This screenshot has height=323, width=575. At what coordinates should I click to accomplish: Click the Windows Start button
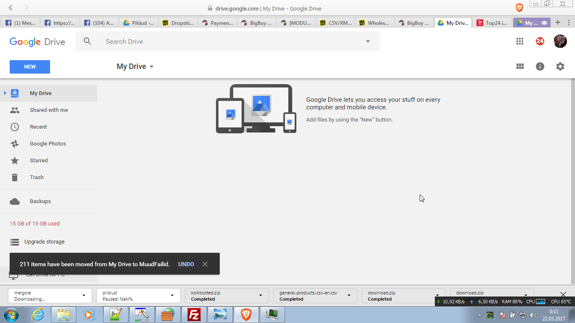tap(11, 315)
